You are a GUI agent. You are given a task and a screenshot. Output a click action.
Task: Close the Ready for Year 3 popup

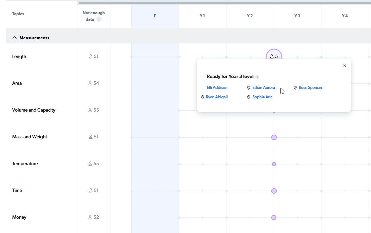tap(345, 66)
